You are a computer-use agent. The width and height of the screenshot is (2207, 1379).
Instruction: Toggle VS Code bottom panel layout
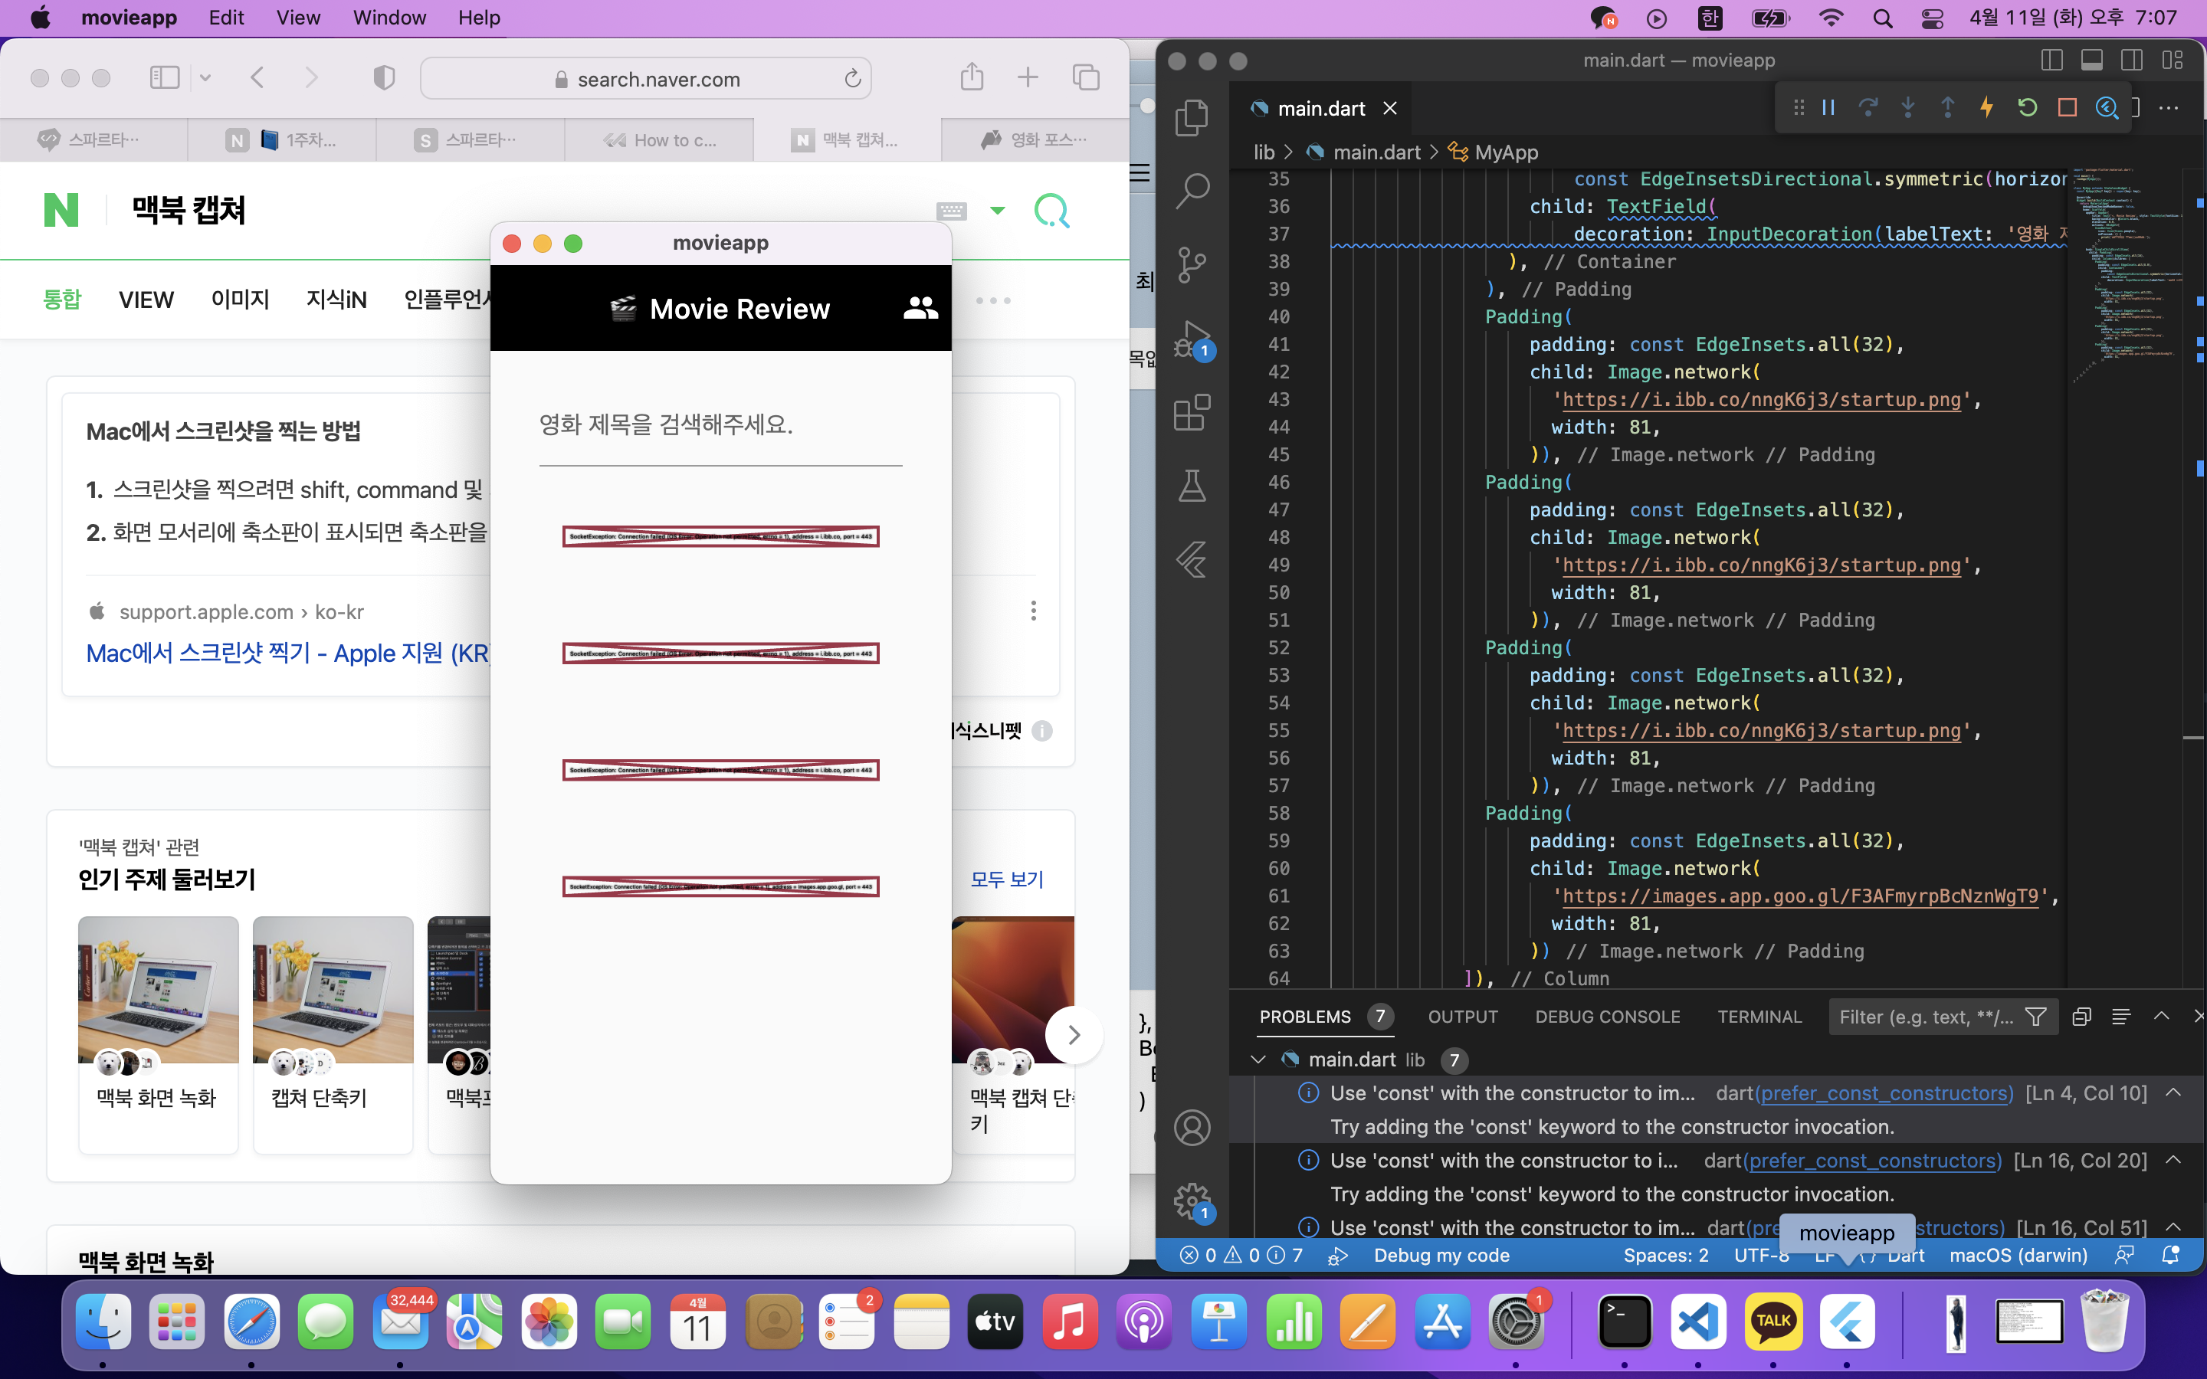(x=2092, y=61)
